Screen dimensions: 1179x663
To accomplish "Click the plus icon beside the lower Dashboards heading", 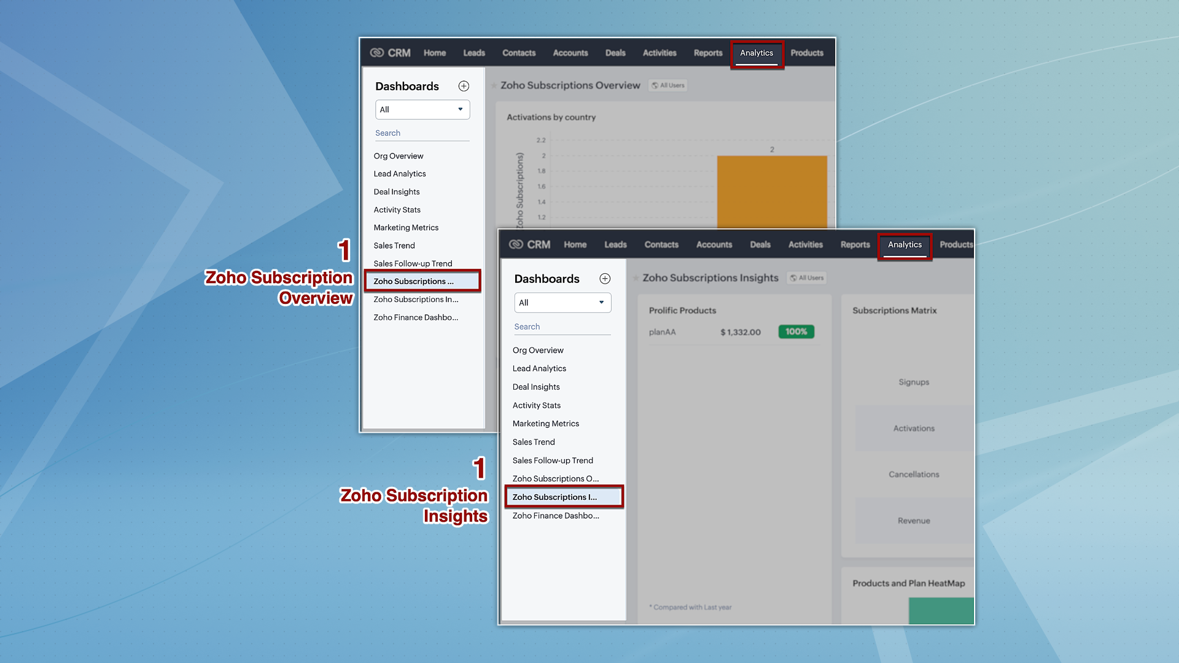I will 605,279.
